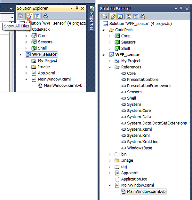Close the left Solution Explorer panel

pos(83,8)
